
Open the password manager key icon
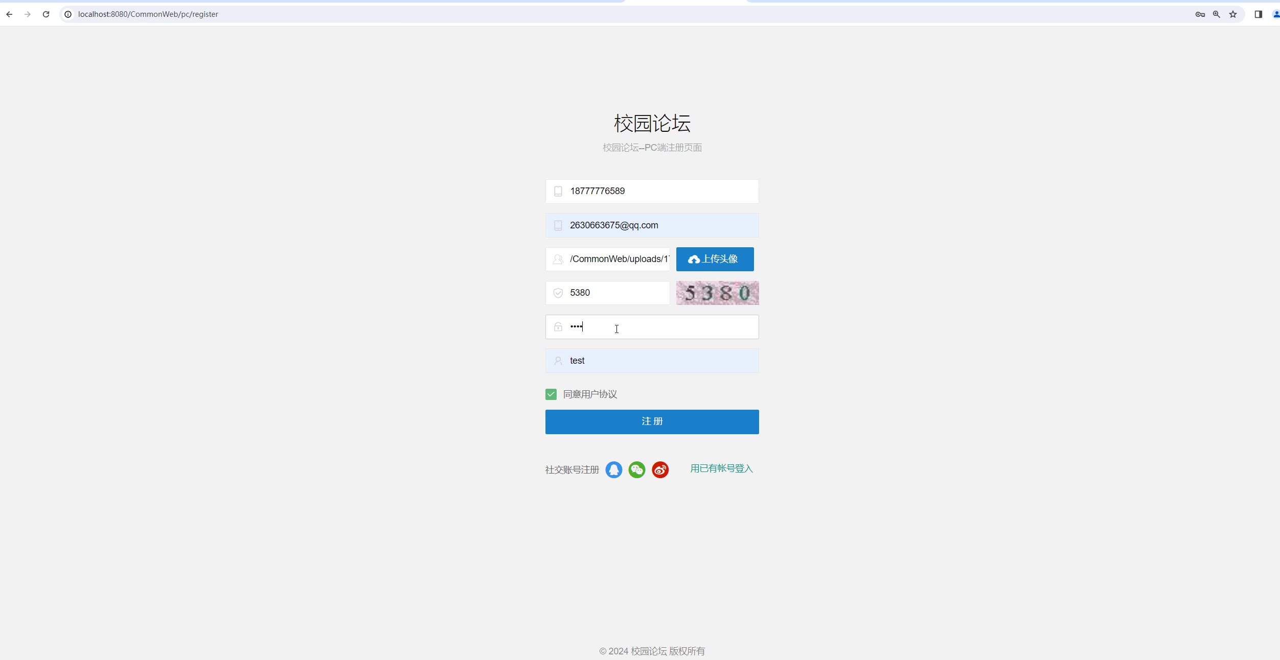[x=1200, y=14]
